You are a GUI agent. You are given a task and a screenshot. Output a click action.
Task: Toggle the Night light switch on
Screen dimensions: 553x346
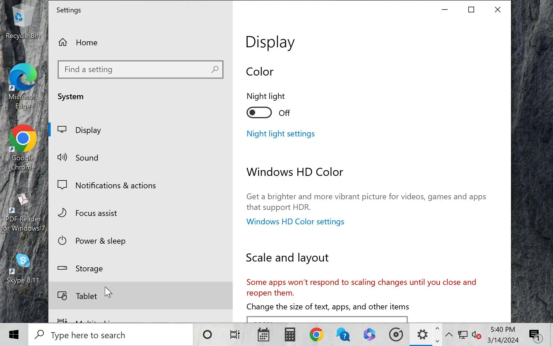pos(259,113)
